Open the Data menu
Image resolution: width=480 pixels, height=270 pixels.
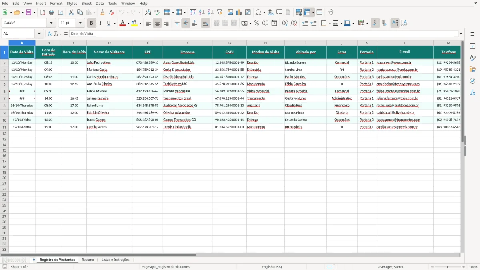coord(100,3)
